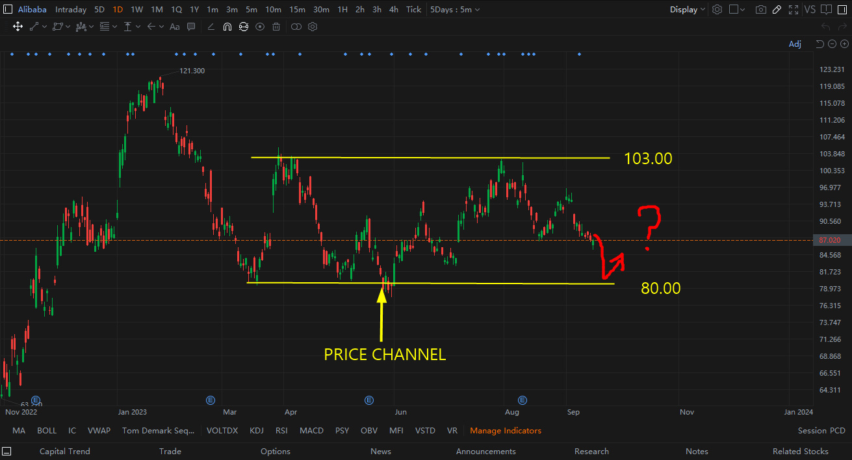Open the Display dropdown menu
The width and height of the screenshot is (852, 460).
coord(686,9)
